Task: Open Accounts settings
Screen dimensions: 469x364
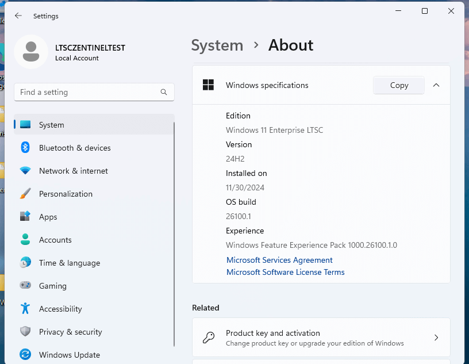Action: 55,240
